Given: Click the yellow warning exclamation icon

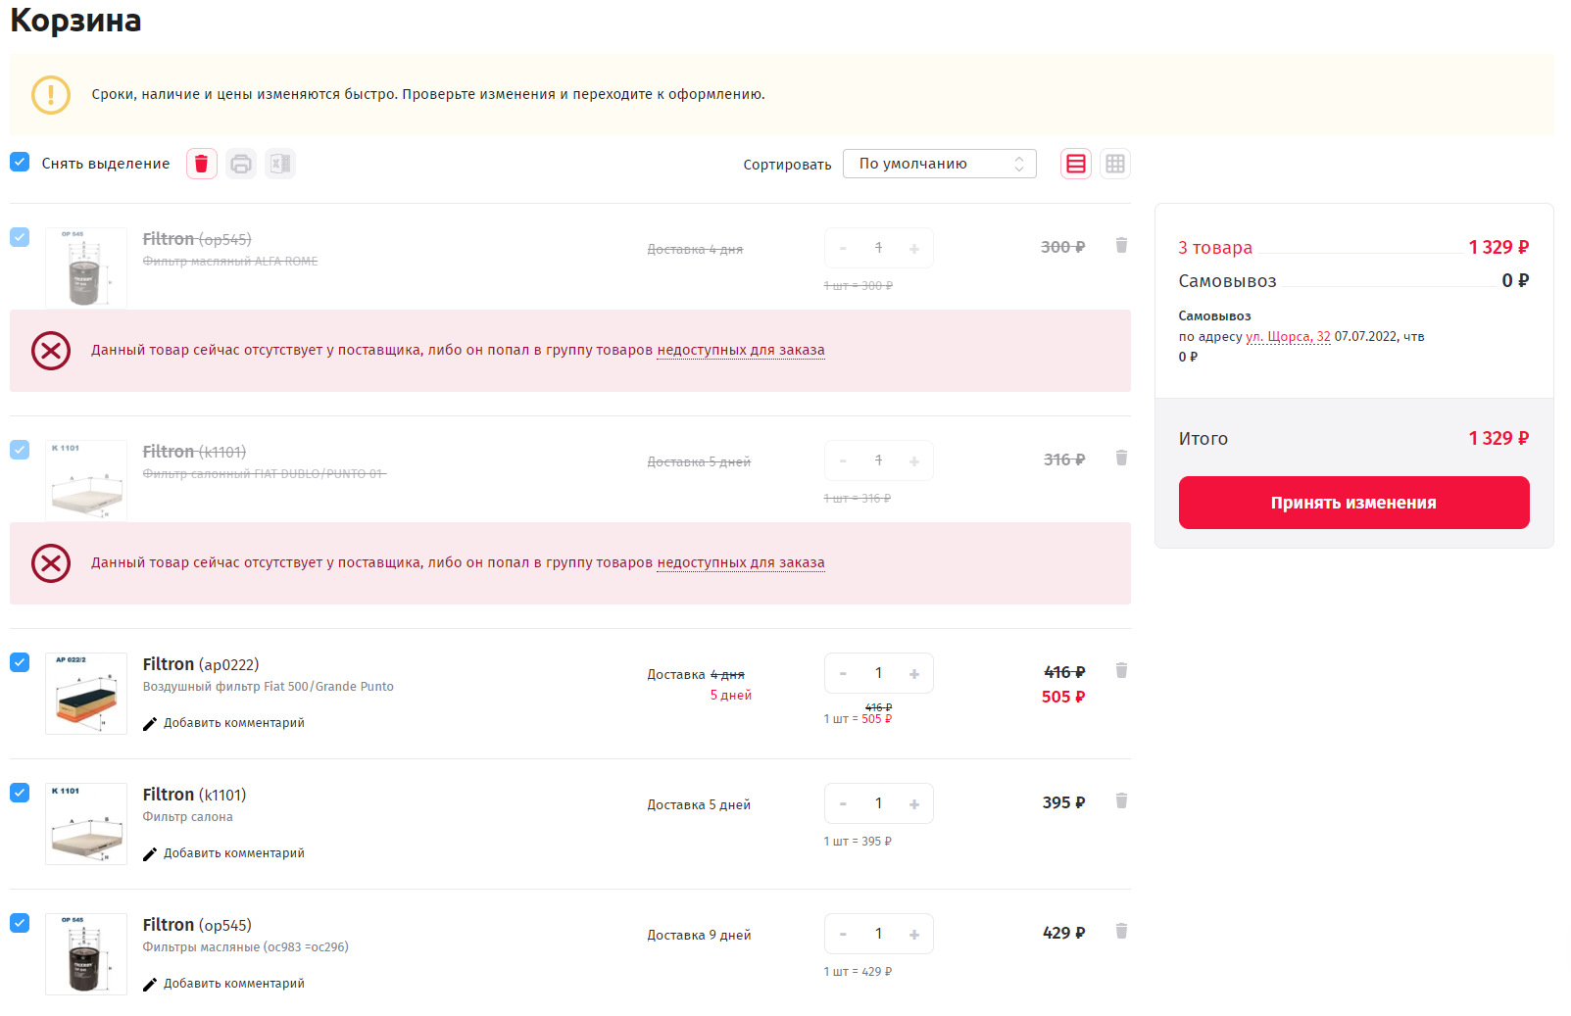Looking at the screenshot, I should coord(51,95).
